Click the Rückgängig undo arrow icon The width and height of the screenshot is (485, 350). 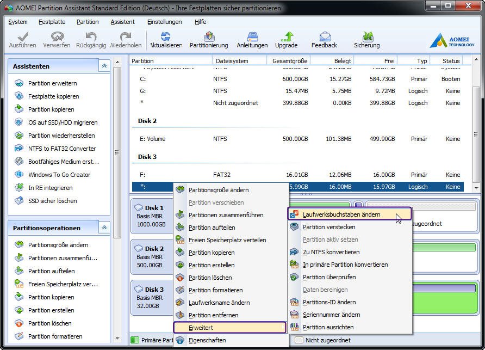tap(91, 36)
